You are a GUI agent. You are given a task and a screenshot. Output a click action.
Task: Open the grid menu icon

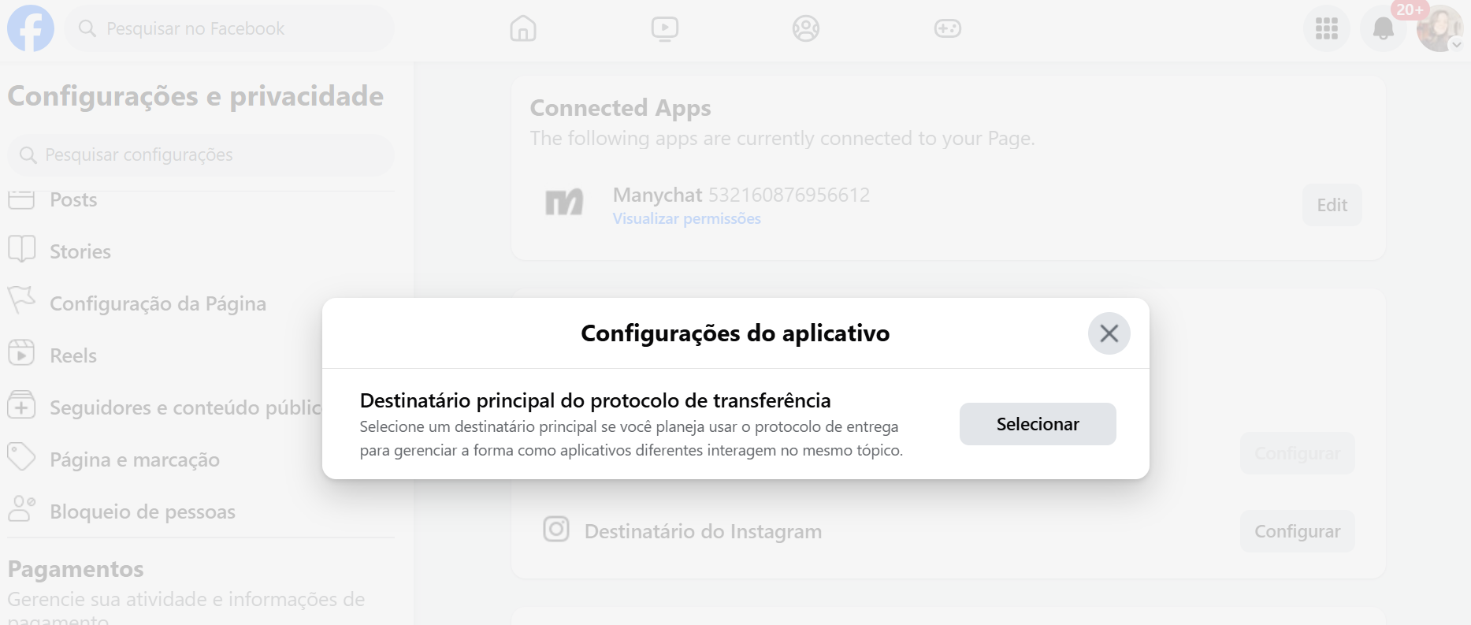(x=1327, y=28)
